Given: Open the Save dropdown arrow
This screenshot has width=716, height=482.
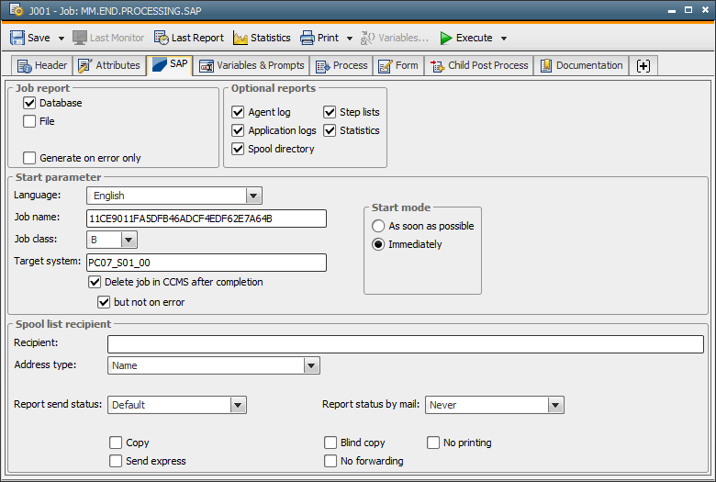Looking at the screenshot, I should (62, 39).
